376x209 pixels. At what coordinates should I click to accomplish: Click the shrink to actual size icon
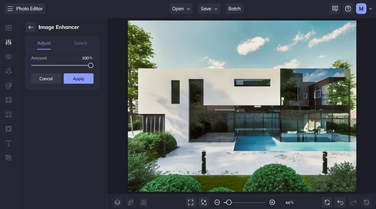[204, 203]
